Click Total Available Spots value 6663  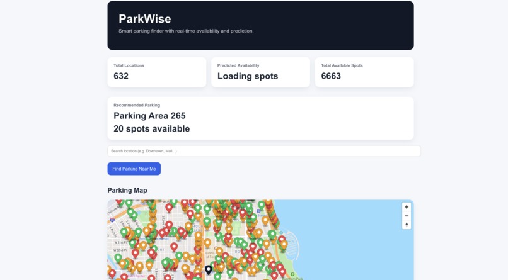(331, 76)
